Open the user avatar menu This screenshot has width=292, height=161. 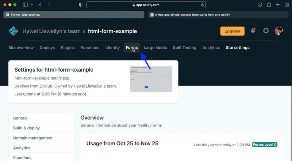pyautogui.click(x=279, y=31)
